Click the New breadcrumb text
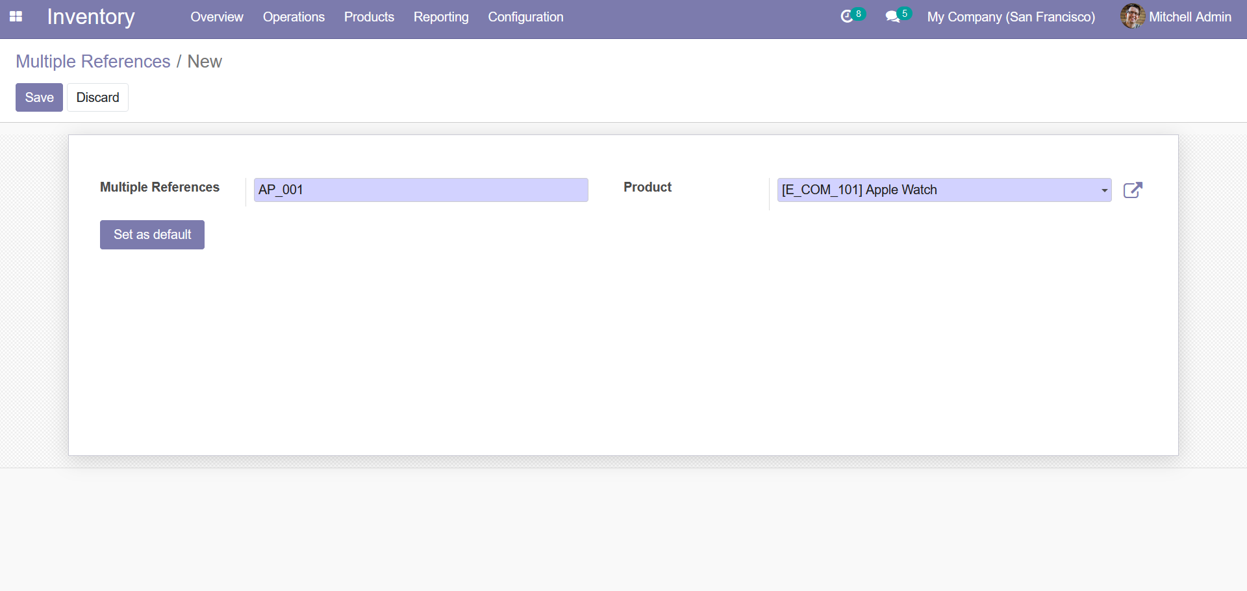The width and height of the screenshot is (1247, 591). point(205,61)
